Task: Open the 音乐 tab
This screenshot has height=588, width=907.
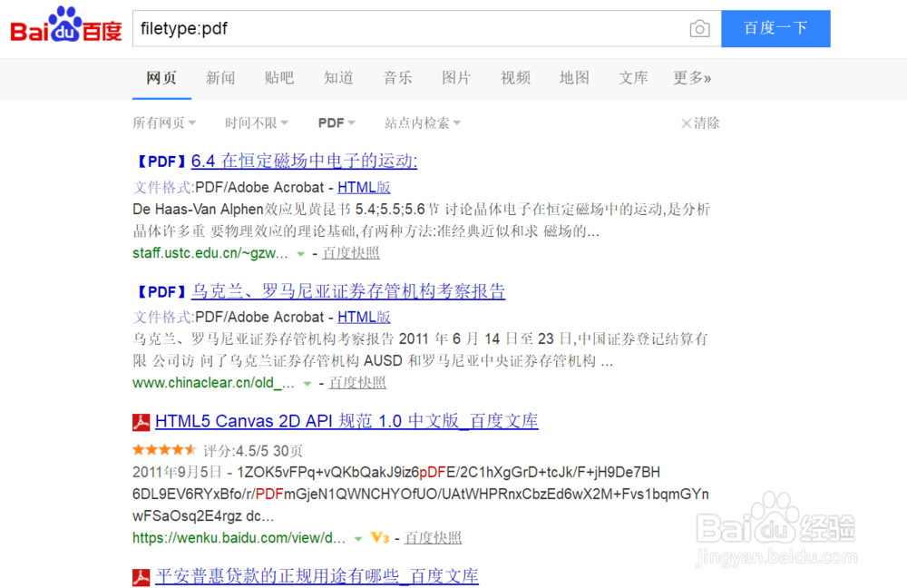Action: pyautogui.click(x=397, y=77)
